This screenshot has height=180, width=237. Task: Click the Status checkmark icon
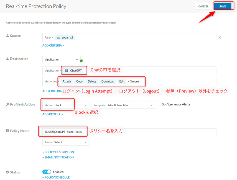(x=7, y=172)
